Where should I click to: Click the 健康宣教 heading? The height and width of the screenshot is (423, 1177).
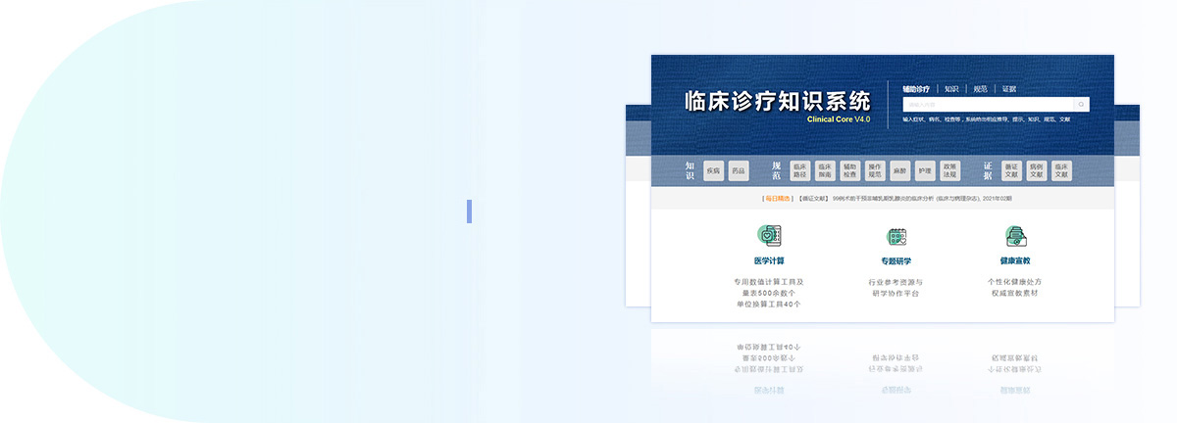coord(1015,261)
